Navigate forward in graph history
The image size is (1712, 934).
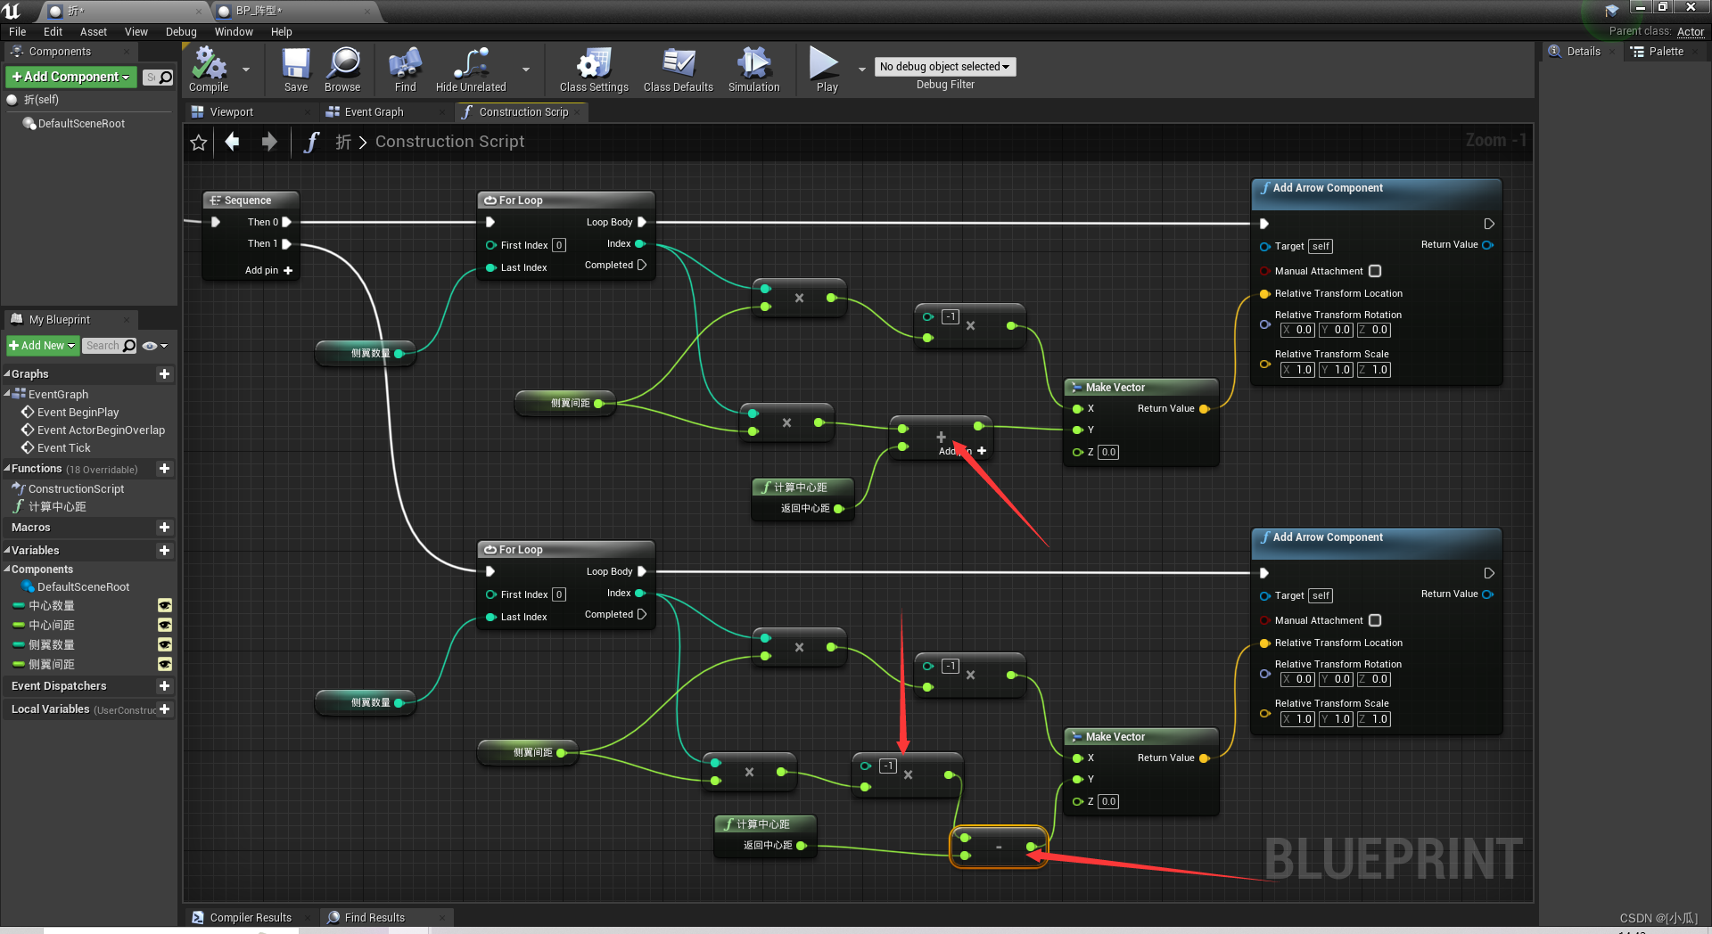269,142
